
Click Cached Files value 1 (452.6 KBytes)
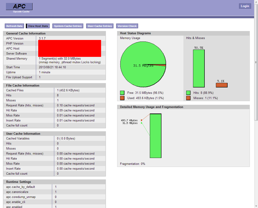[x=68, y=90]
